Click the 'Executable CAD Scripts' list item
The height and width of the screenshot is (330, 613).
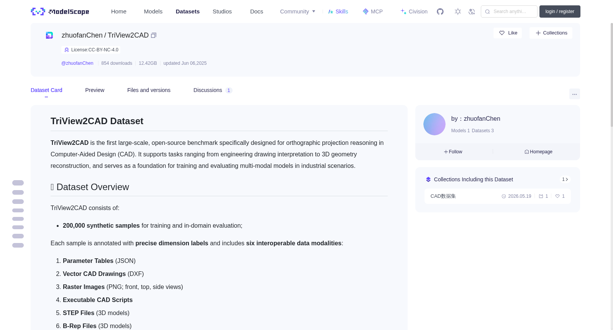coord(98,300)
